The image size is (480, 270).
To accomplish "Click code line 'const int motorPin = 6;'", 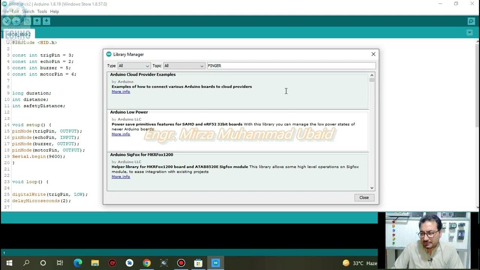I will [44, 74].
